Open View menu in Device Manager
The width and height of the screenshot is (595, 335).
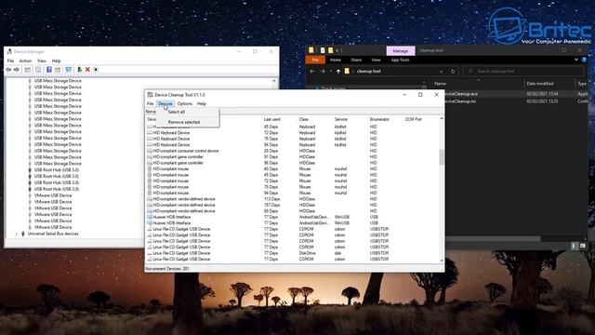click(42, 60)
